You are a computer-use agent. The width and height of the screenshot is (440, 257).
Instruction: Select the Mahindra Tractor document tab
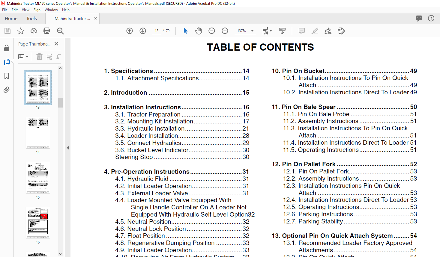72,19
